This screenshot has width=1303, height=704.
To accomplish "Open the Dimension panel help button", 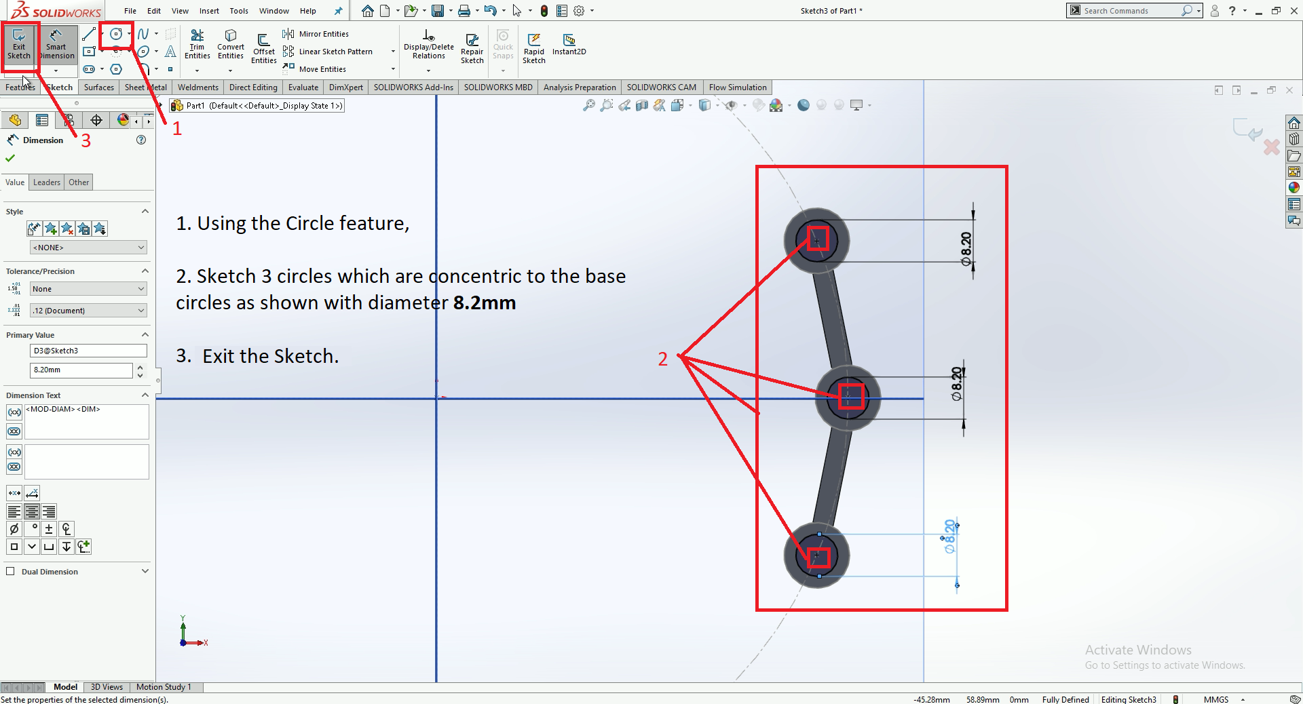I will [x=141, y=140].
